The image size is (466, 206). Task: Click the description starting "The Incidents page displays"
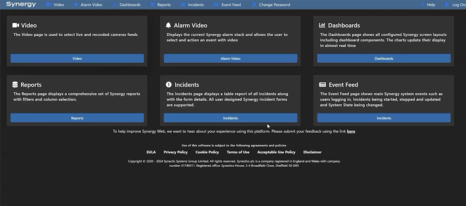227,99
